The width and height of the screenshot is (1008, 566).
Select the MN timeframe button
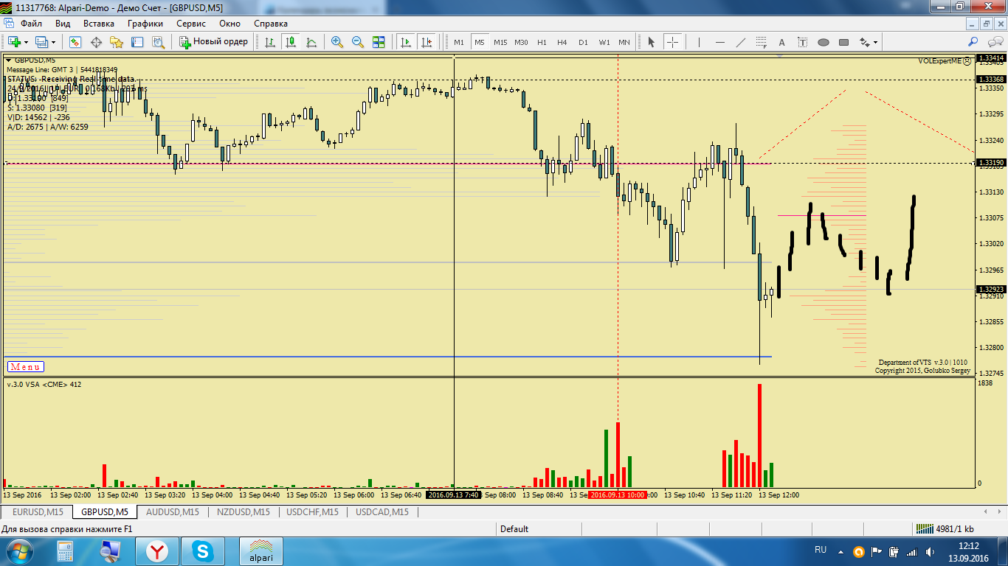624,42
